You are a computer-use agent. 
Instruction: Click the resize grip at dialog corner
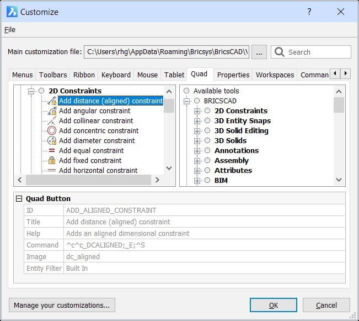(353, 315)
